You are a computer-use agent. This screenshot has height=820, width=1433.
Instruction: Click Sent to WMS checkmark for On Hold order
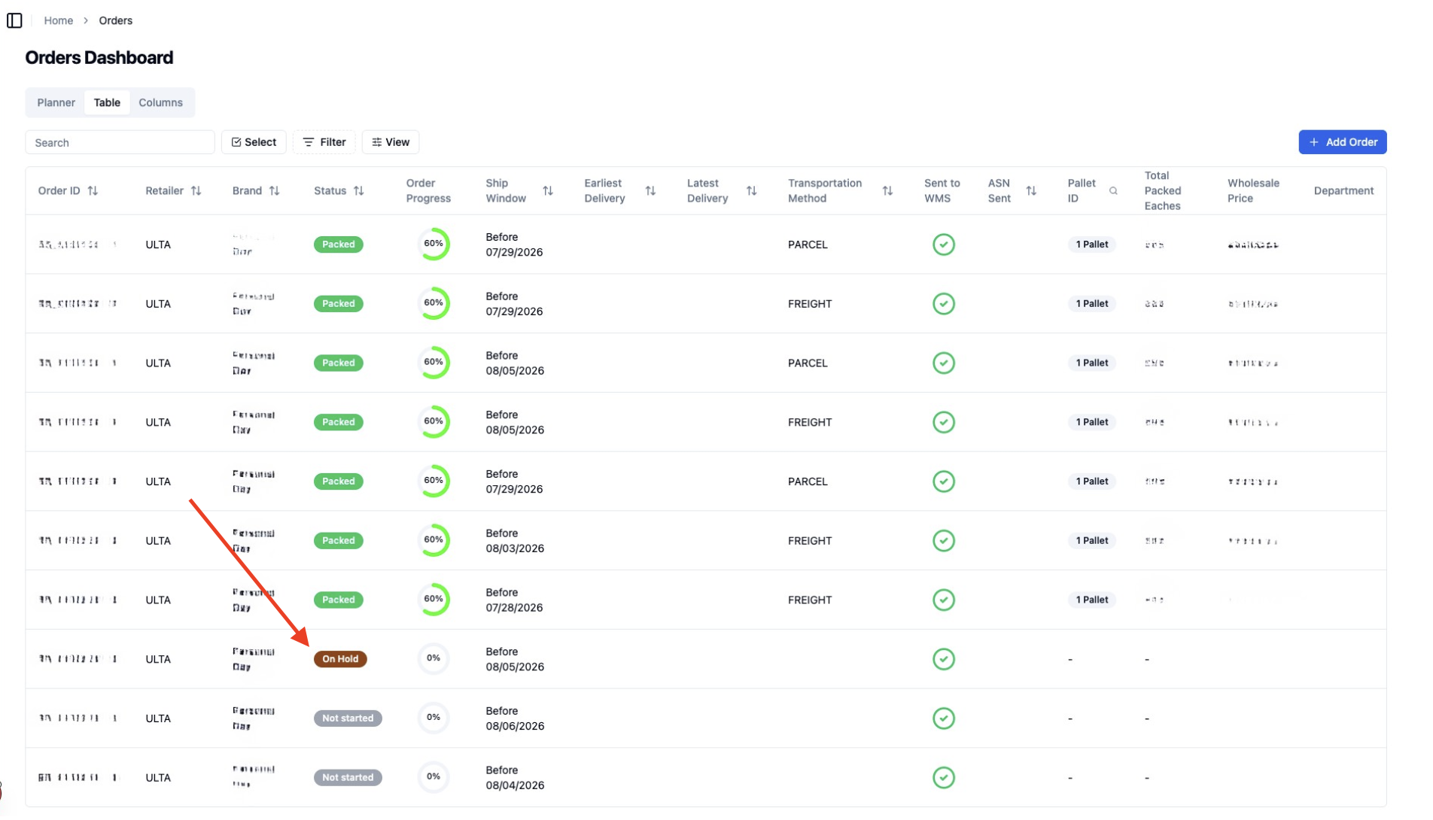coord(943,659)
